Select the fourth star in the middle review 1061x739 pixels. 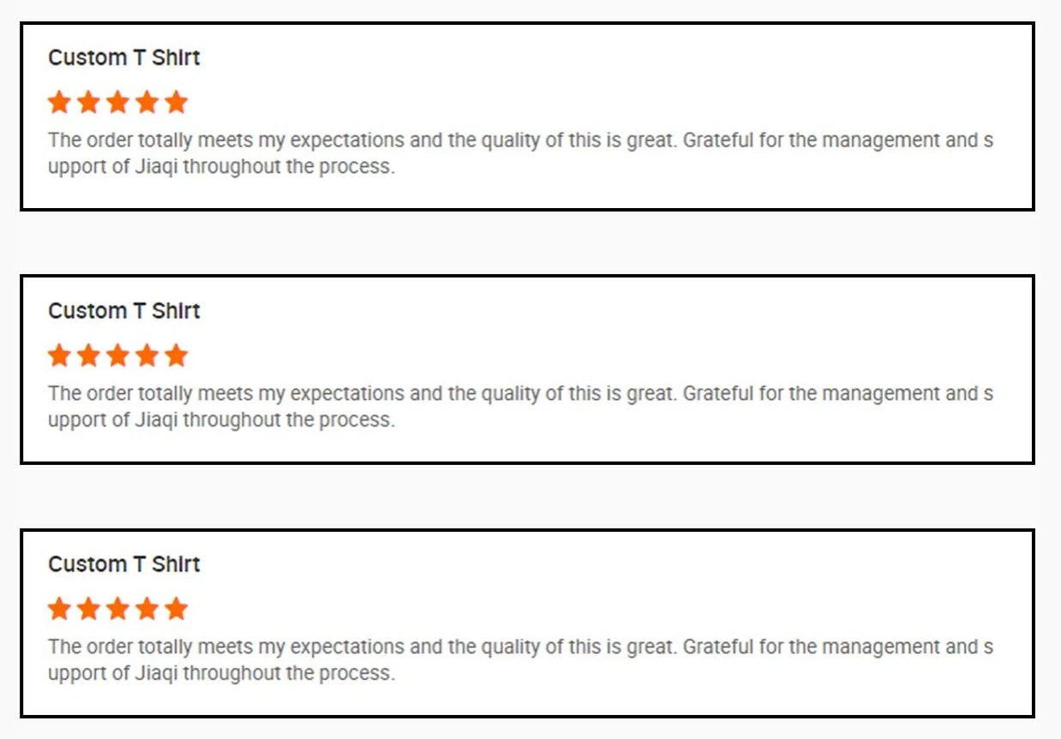[147, 355]
